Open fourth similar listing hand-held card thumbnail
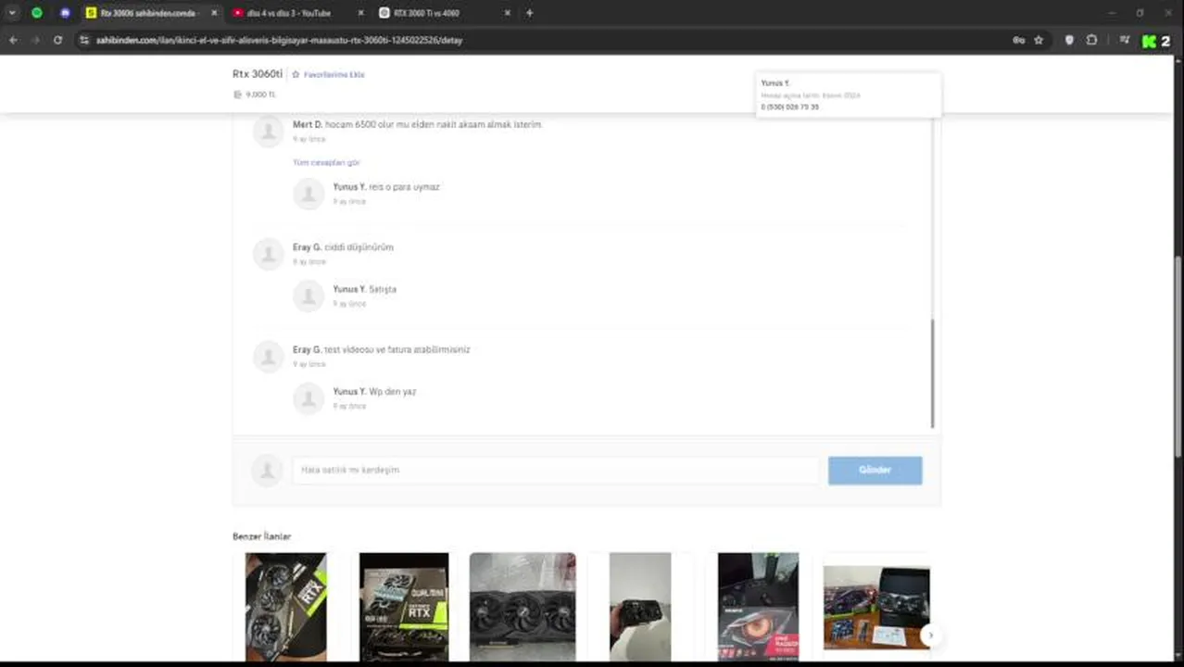Image resolution: width=1184 pixels, height=667 pixels. click(640, 607)
